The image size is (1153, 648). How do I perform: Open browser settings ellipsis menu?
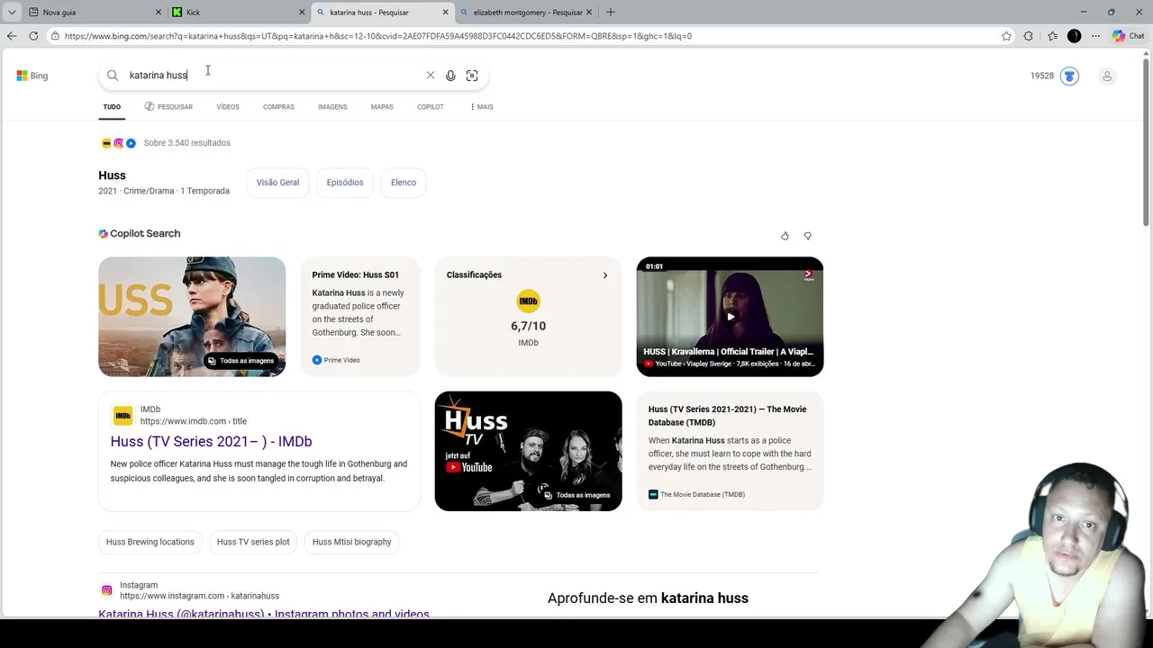1095,36
